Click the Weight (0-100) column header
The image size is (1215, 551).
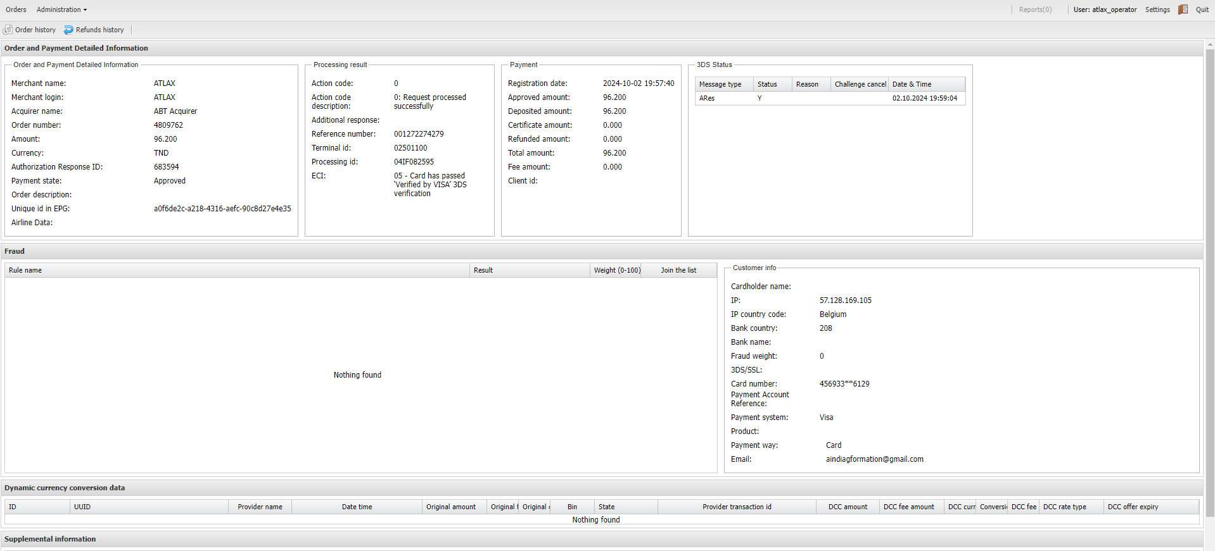coord(616,270)
